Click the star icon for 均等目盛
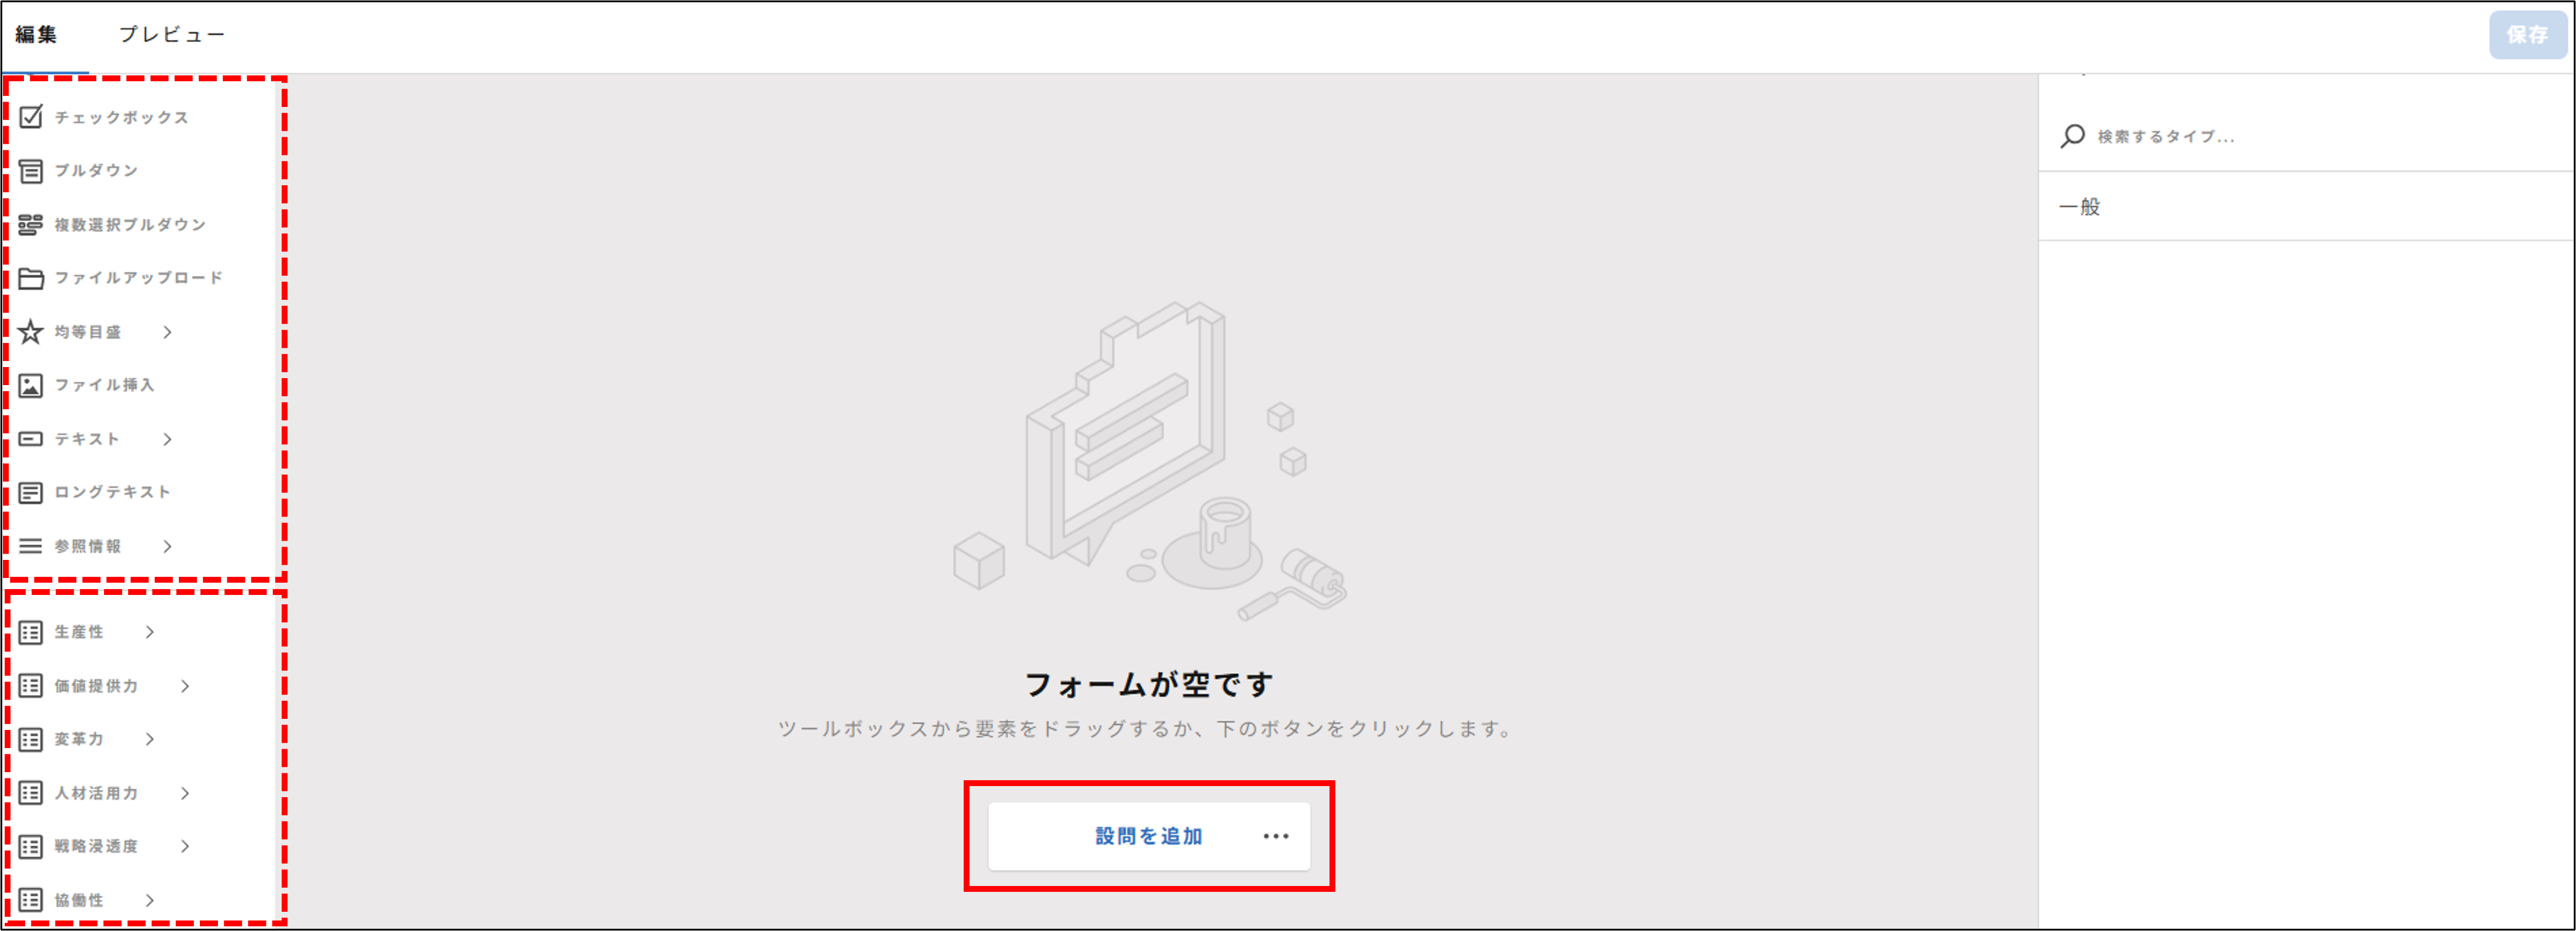 point(30,331)
